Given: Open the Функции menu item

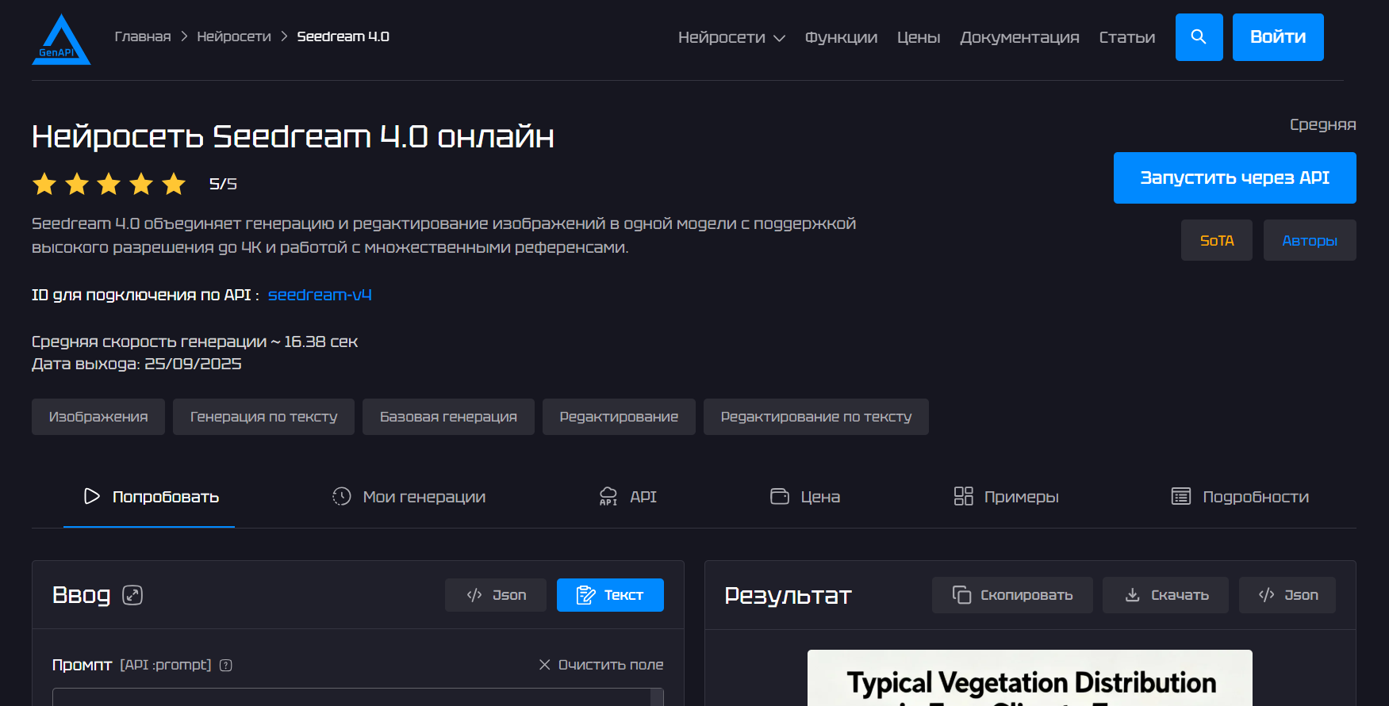Looking at the screenshot, I should [x=841, y=37].
